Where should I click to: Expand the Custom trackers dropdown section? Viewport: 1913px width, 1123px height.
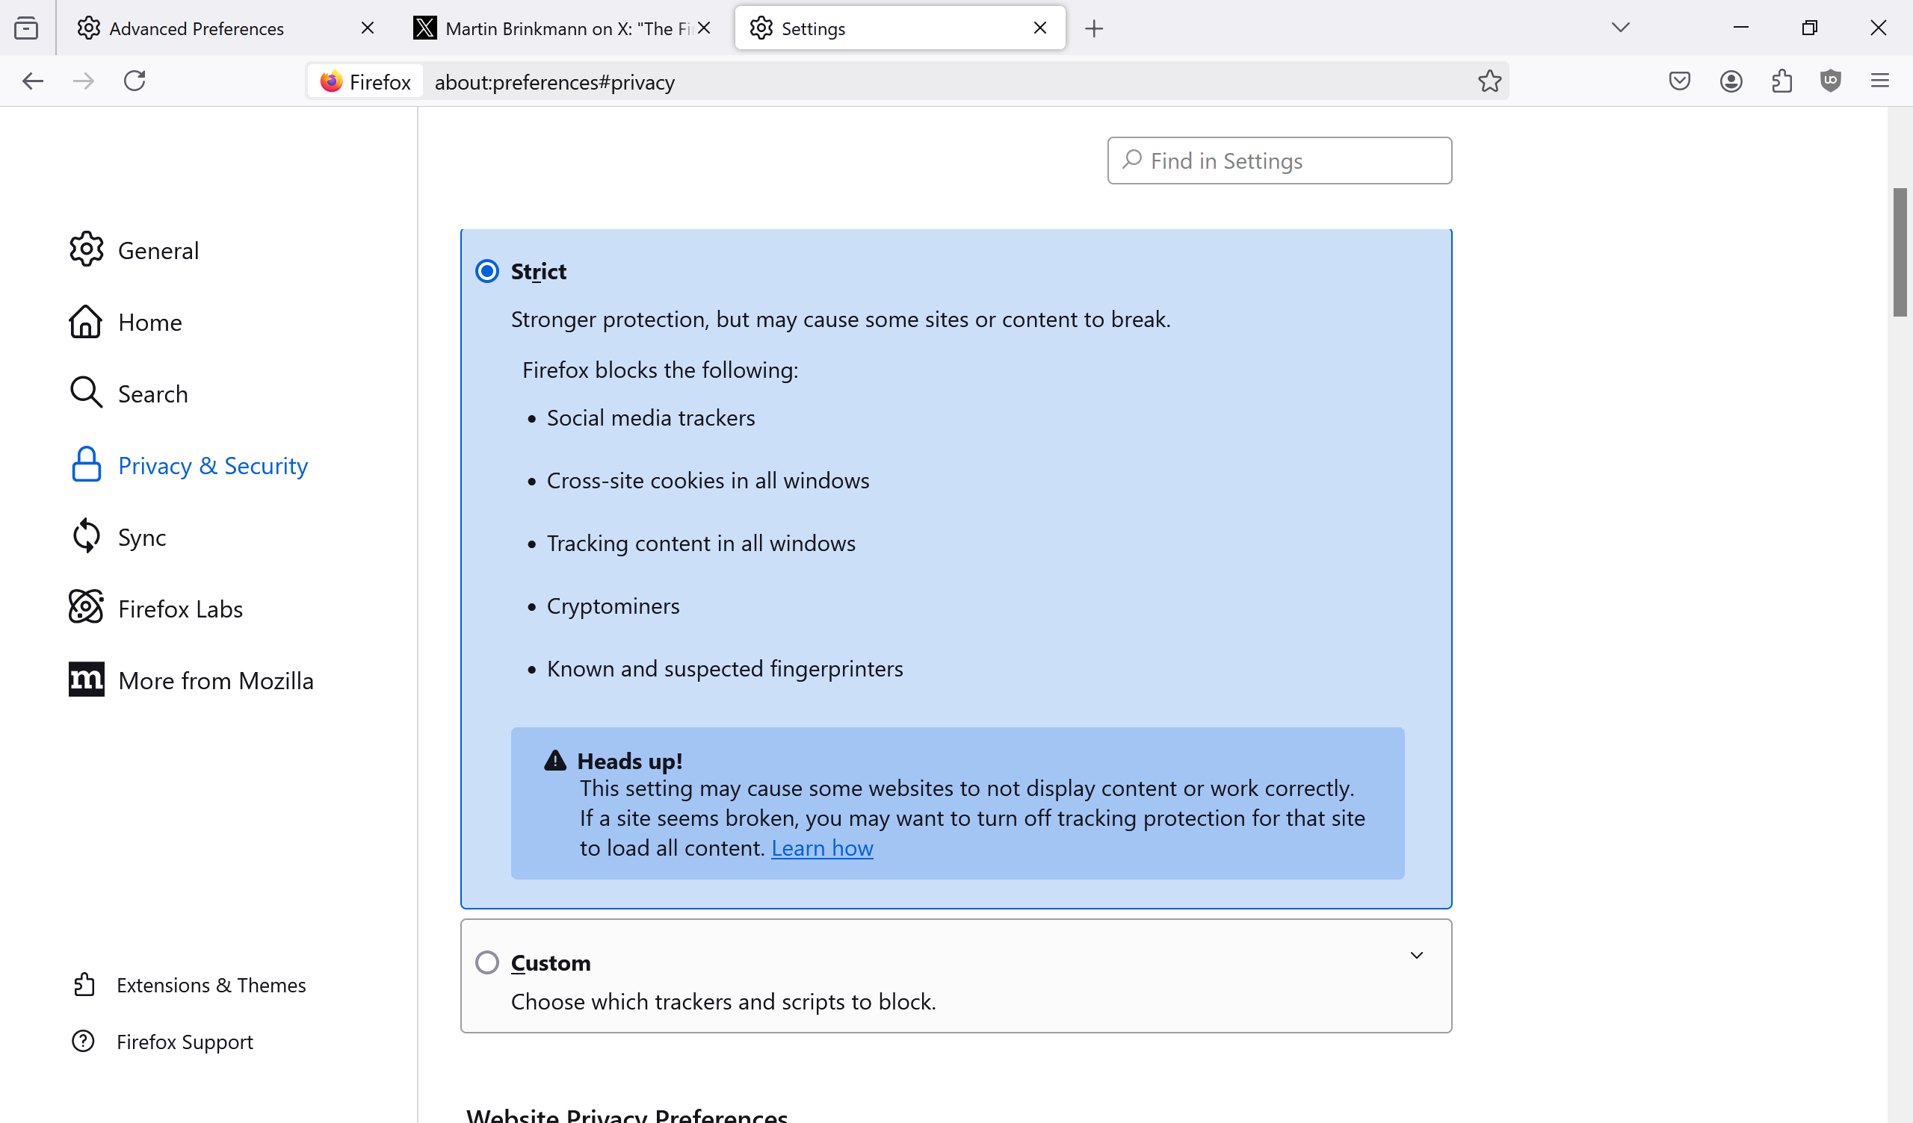click(x=1417, y=954)
